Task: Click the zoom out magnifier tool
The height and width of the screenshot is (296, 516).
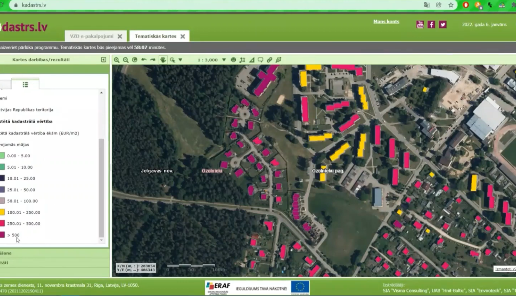Action: tap(126, 60)
